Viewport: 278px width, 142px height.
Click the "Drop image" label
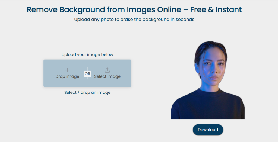tap(67, 76)
